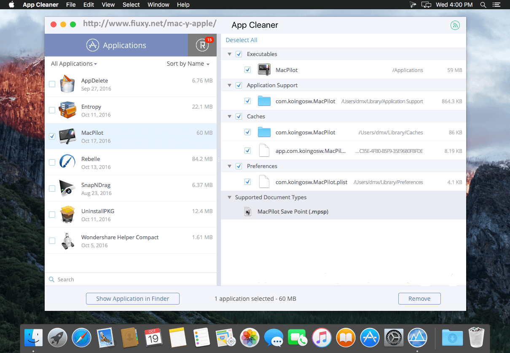Check the UninstallPKG checkbox

pos(52,214)
